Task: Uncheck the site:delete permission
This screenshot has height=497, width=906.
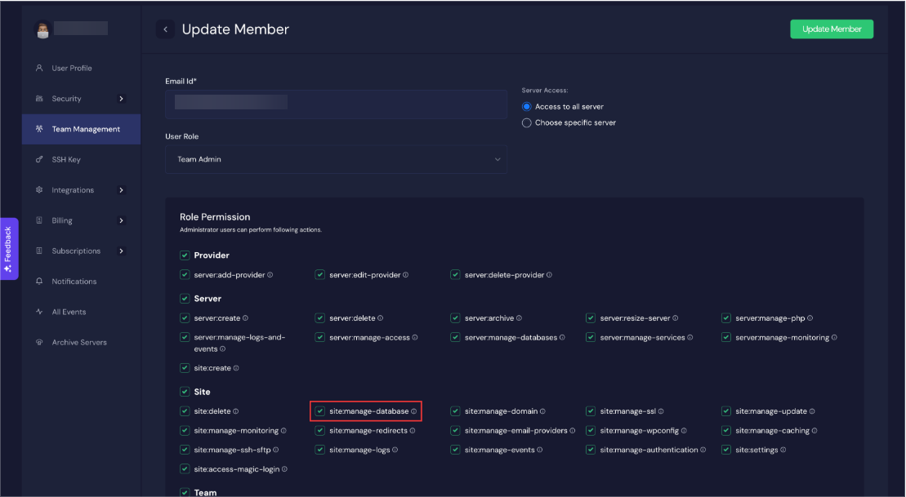Action: coord(184,410)
